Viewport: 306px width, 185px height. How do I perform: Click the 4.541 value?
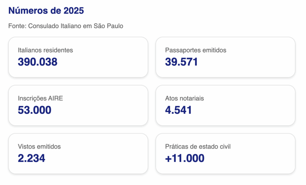[178, 110]
